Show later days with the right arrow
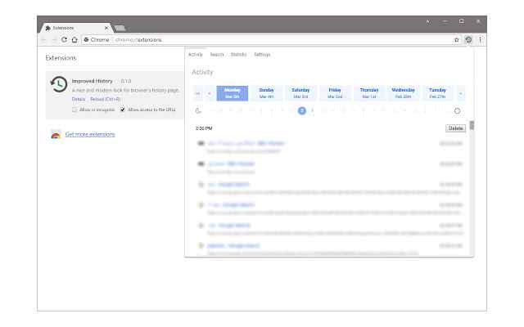This screenshot has height=327, width=524. click(461, 94)
